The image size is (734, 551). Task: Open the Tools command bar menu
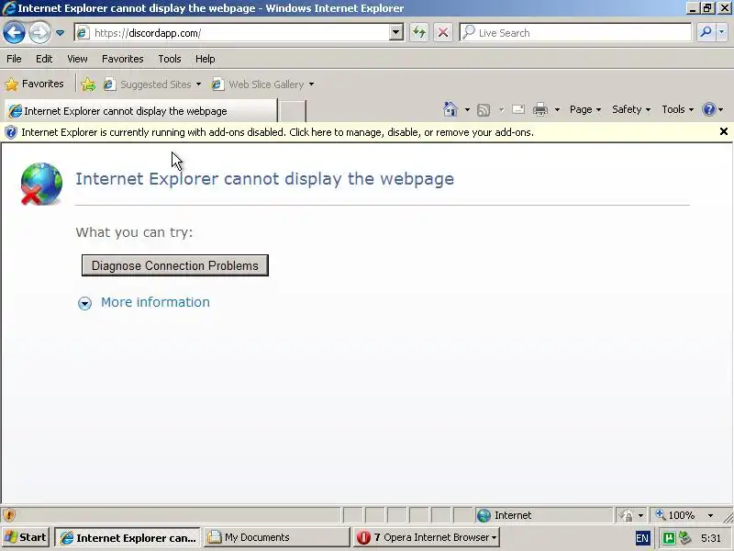(677, 109)
